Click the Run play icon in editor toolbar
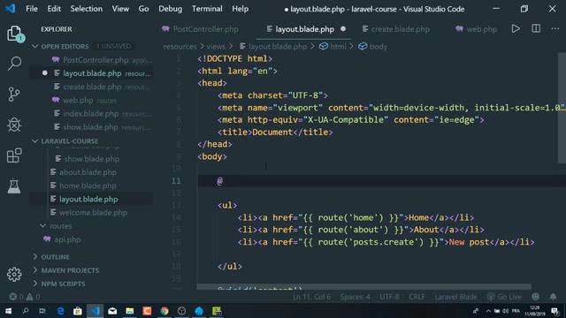Image resolution: width=566 pixels, height=318 pixels. pyautogui.click(x=516, y=29)
